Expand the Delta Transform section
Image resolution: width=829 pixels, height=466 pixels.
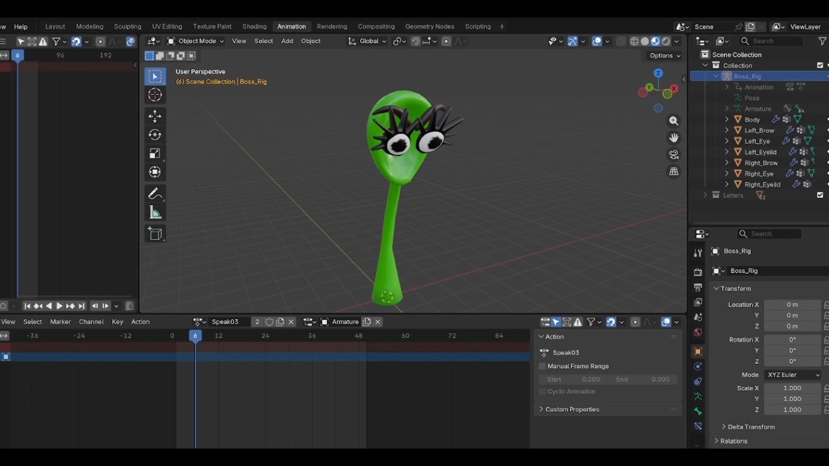click(x=751, y=427)
